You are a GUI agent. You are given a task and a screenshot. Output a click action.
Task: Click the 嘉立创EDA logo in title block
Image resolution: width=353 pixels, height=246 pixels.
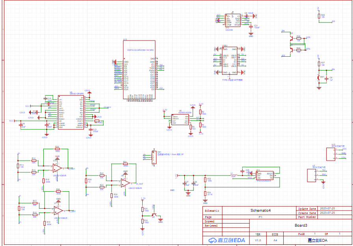[227, 240]
